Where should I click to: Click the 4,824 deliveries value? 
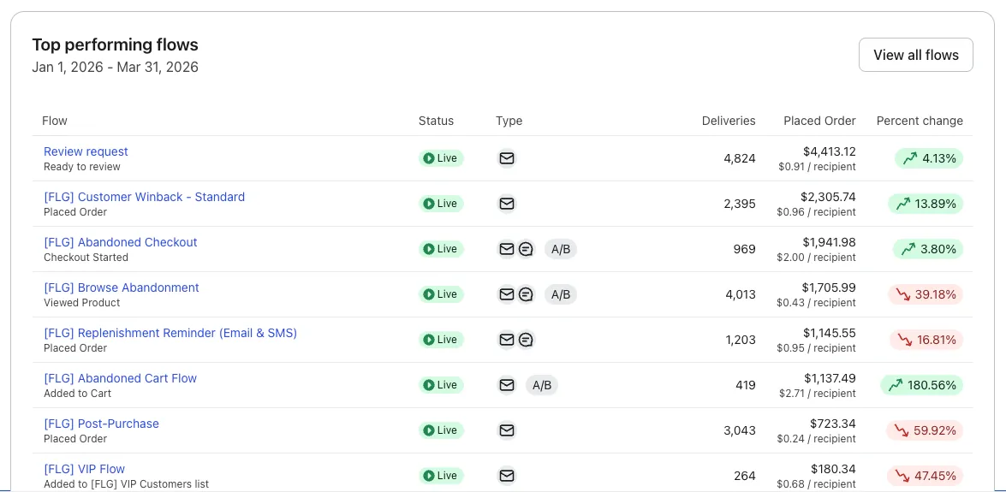pos(740,158)
